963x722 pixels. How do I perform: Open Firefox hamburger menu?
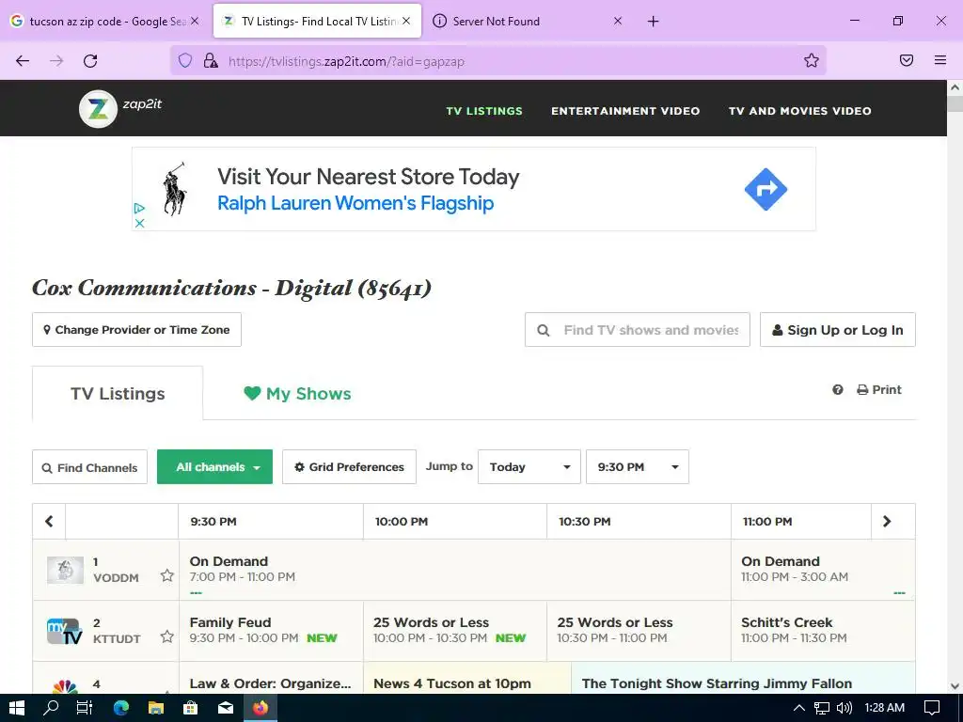point(940,60)
